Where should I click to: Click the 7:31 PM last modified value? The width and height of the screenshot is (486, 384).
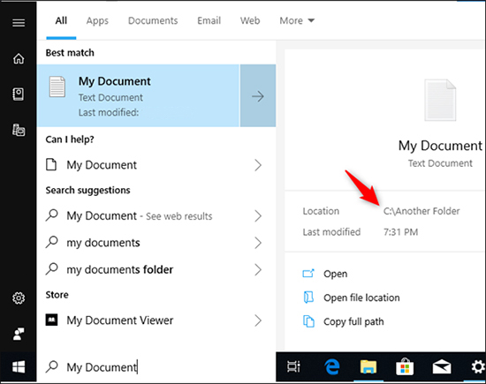pyautogui.click(x=401, y=232)
